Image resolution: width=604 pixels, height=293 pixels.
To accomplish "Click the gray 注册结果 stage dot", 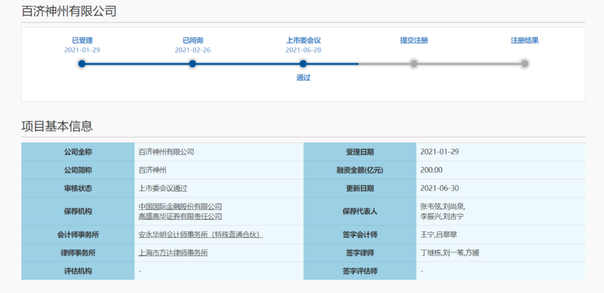I will click(x=524, y=64).
